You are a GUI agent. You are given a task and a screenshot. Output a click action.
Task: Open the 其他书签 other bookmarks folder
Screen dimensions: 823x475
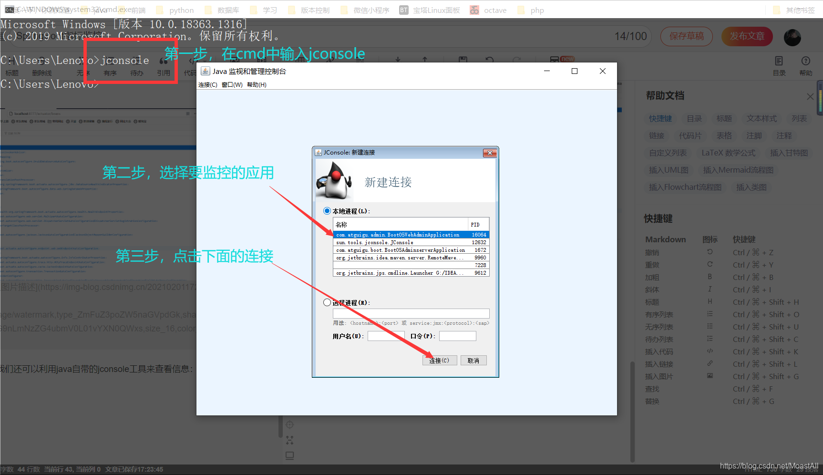point(794,10)
